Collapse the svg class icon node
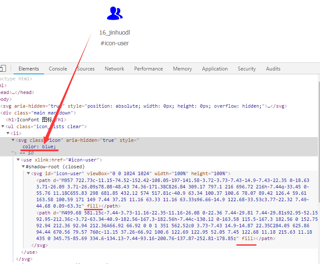 13,140
